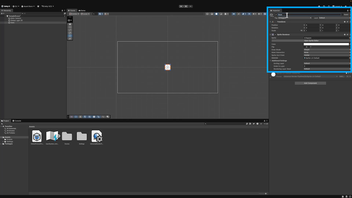Toggle scene lighting button
The height and width of the screenshot is (198, 352).
pos(238,14)
